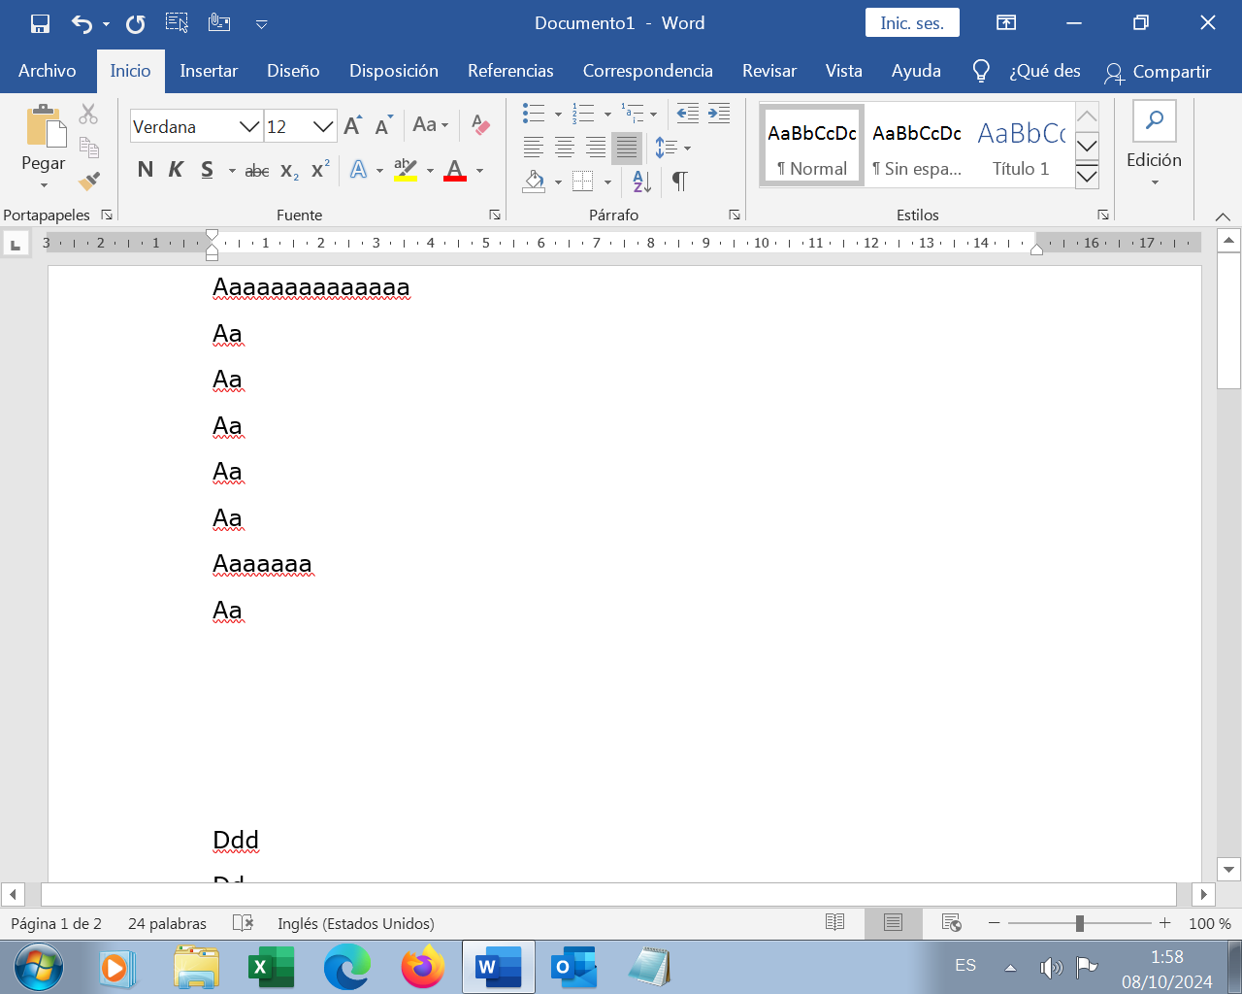
Task: Clear all formatting with the eraser icon
Action: tap(479, 125)
